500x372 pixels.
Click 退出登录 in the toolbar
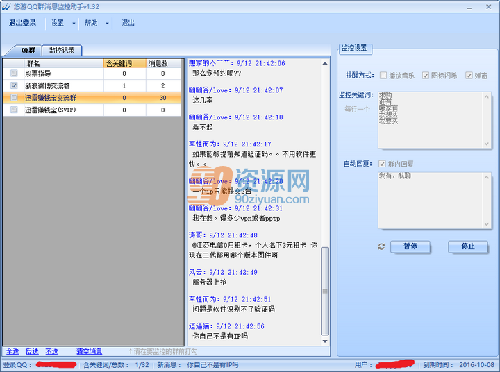tap(22, 23)
